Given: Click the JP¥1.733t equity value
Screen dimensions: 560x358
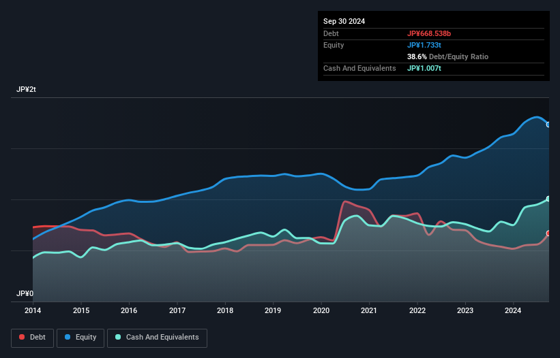Looking at the screenshot, I should pos(424,45).
